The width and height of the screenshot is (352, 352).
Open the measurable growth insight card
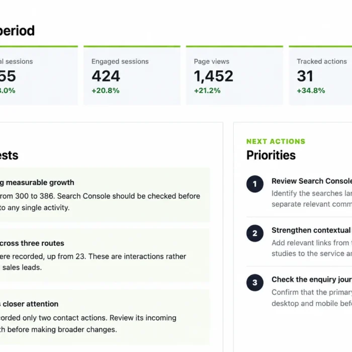click(x=105, y=195)
